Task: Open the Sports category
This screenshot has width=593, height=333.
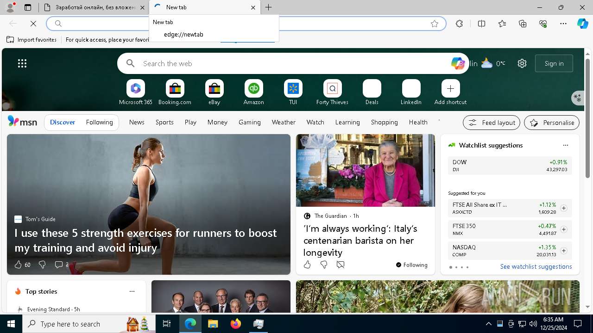Action: [x=164, y=122]
